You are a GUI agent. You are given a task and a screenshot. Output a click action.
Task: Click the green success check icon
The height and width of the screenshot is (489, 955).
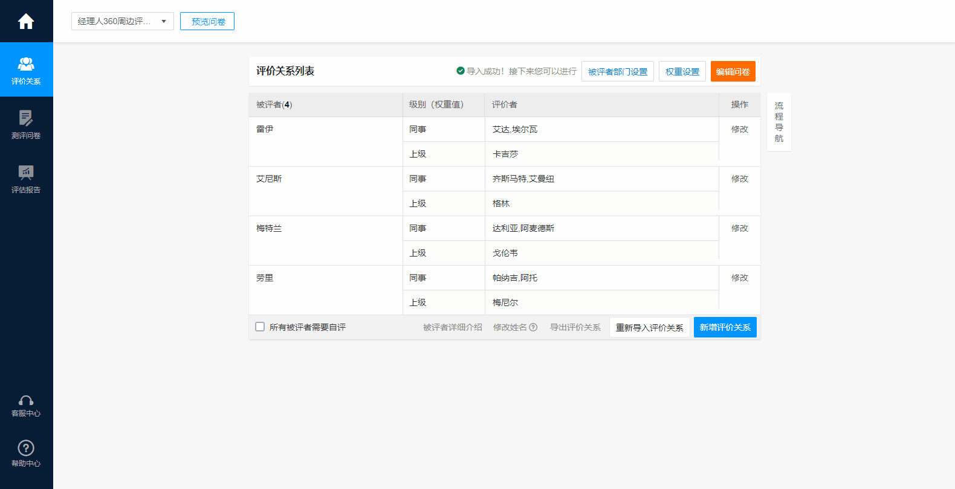click(x=461, y=71)
